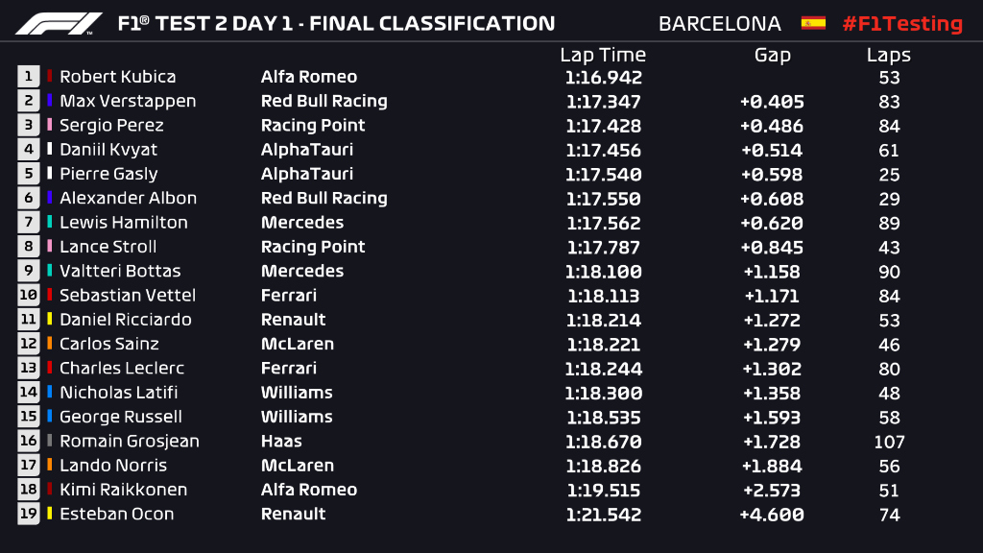Select driver Max Verstappen
The image size is (983, 553).
(x=128, y=101)
